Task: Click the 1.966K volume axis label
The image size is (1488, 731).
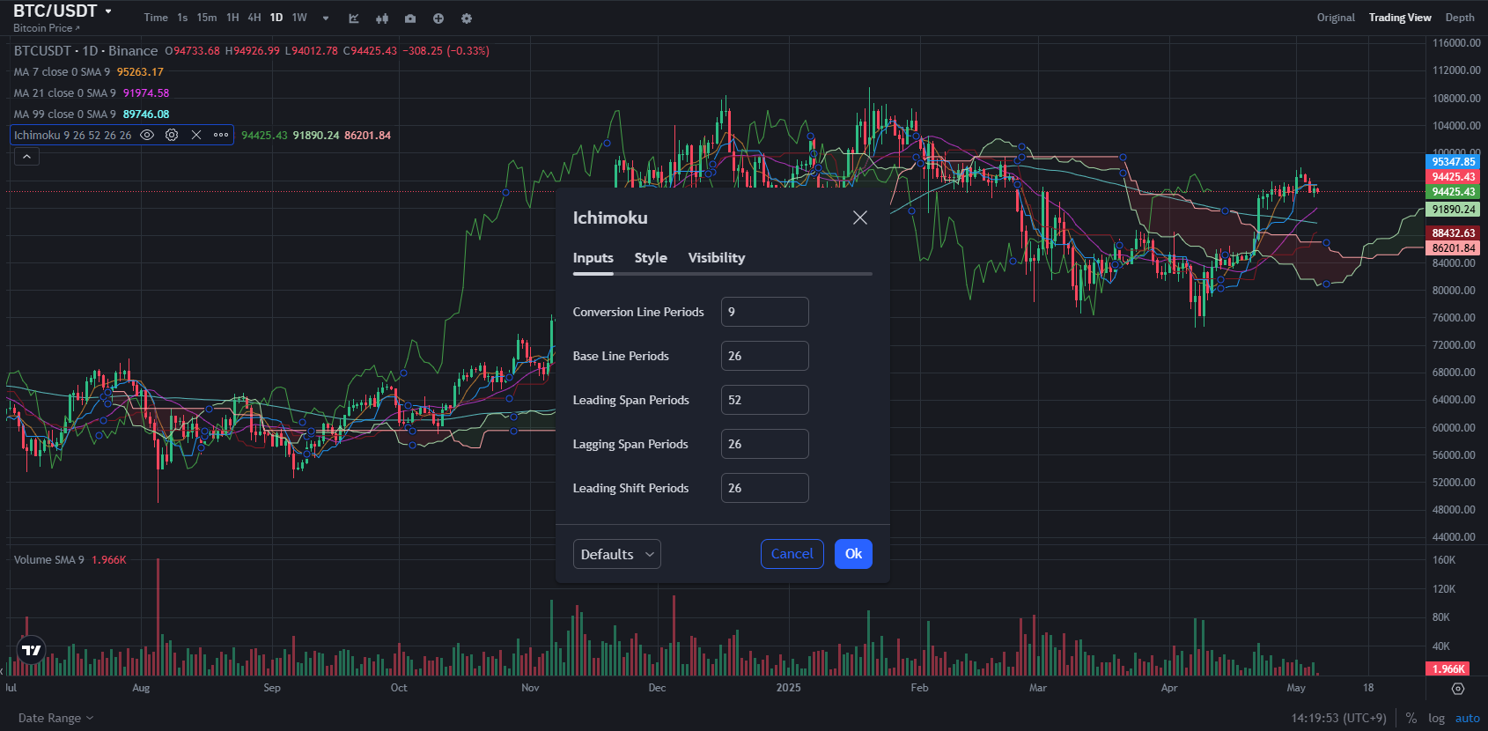Action: click(1447, 669)
